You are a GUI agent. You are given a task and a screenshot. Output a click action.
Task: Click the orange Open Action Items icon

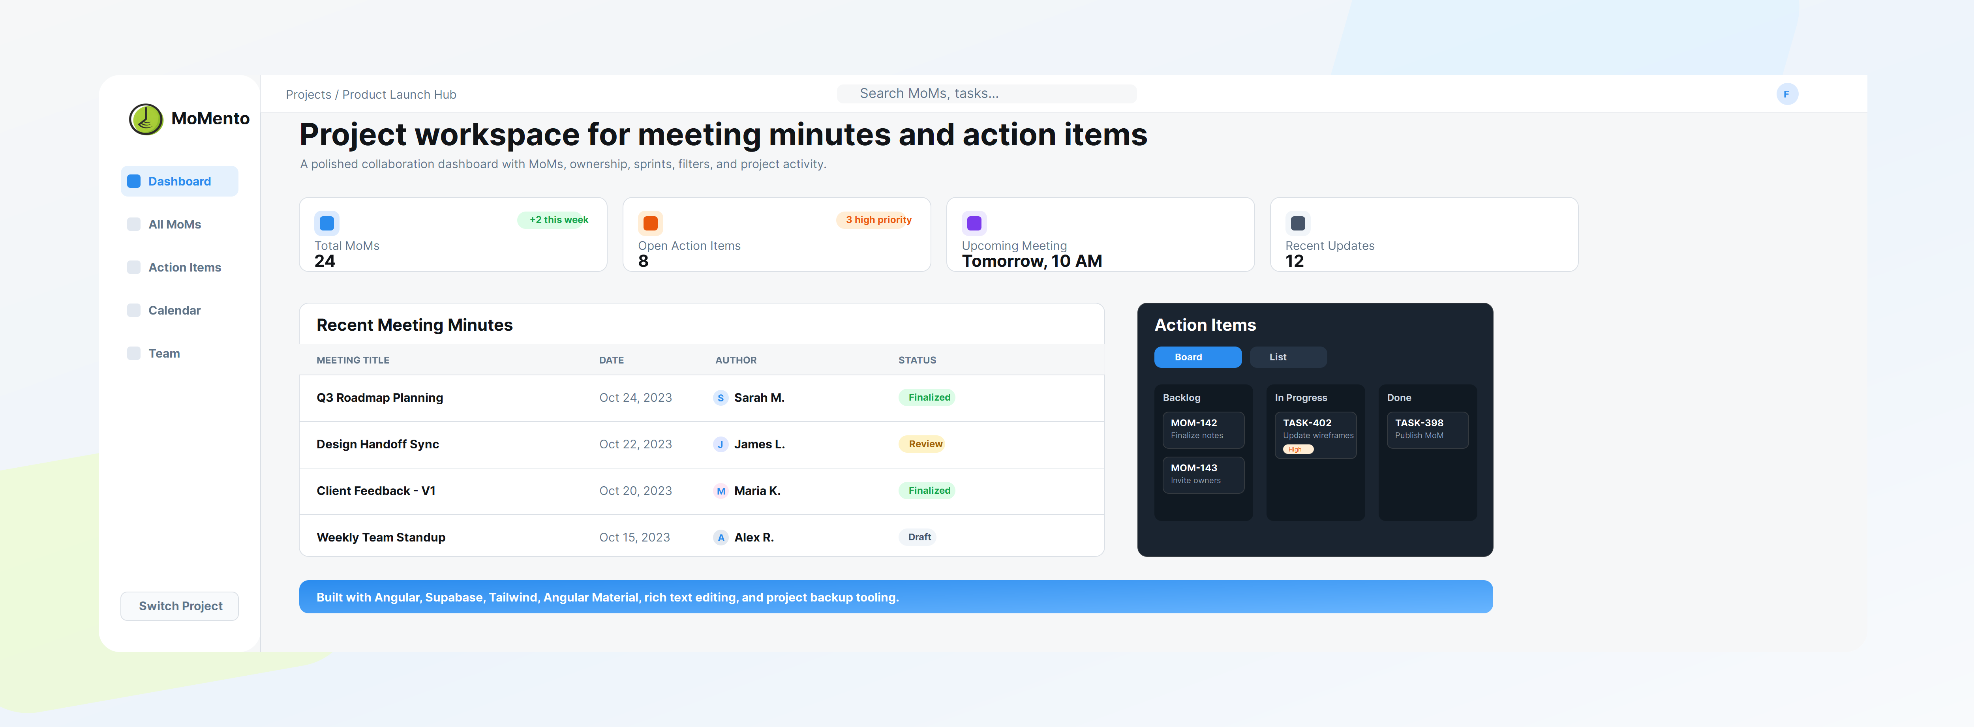pyautogui.click(x=650, y=223)
